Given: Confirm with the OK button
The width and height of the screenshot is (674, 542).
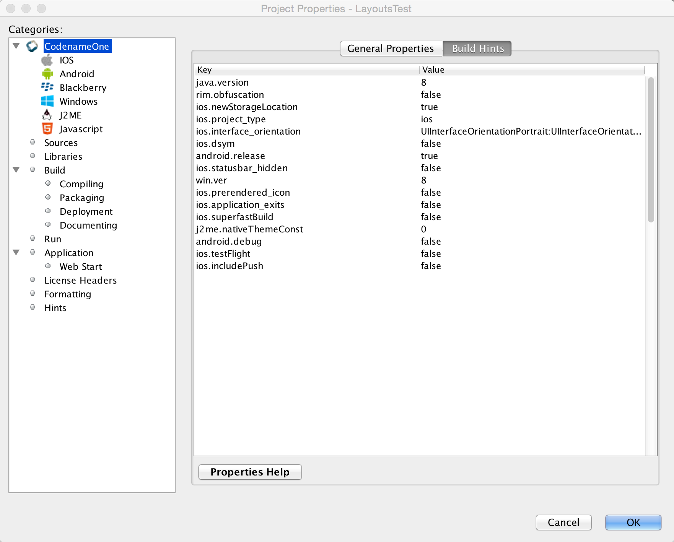Looking at the screenshot, I should [x=633, y=523].
